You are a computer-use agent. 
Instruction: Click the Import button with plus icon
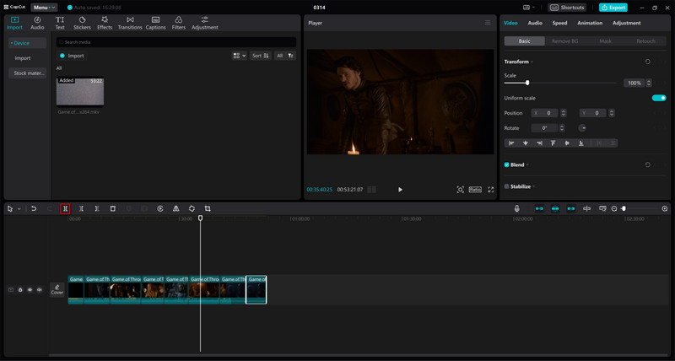[x=72, y=56]
